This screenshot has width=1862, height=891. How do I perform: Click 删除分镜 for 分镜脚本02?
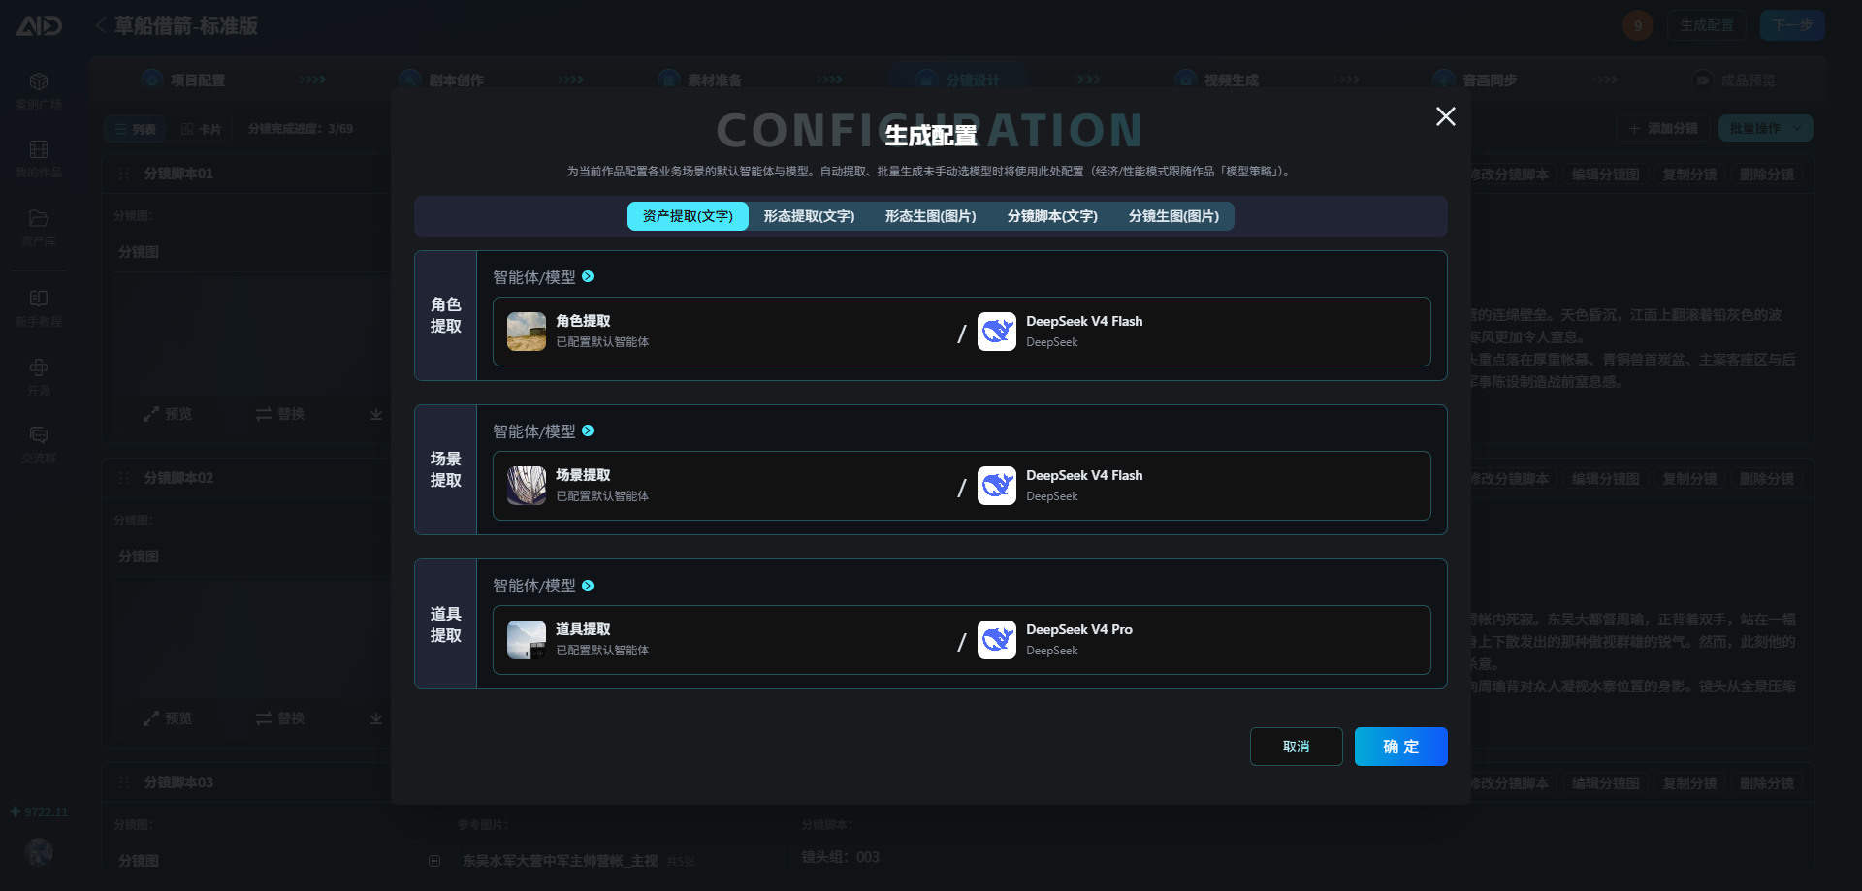[x=1767, y=479]
